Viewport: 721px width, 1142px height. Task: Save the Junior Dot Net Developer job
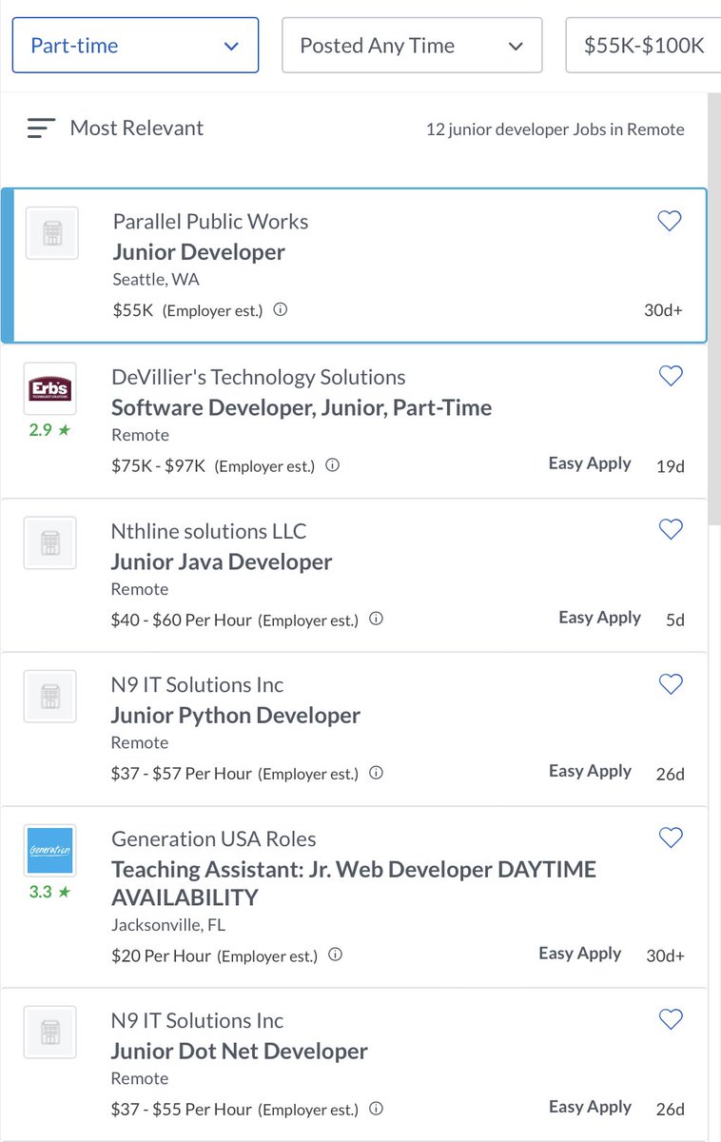click(671, 1019)
